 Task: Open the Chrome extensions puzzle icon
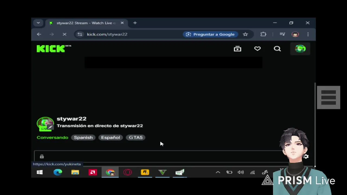coord(263,34)
